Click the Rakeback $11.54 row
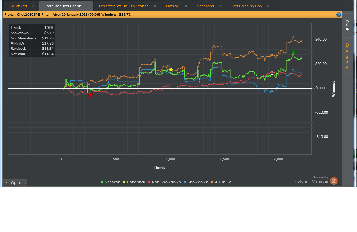Viewport: 357px width, 232px height. point(32,48)
